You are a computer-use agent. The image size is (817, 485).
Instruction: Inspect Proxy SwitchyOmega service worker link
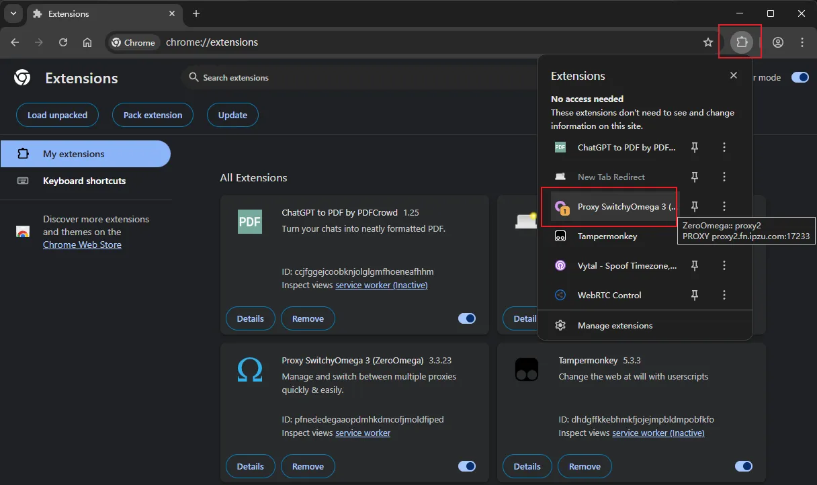pyautogui.click(x=363, y=433)
